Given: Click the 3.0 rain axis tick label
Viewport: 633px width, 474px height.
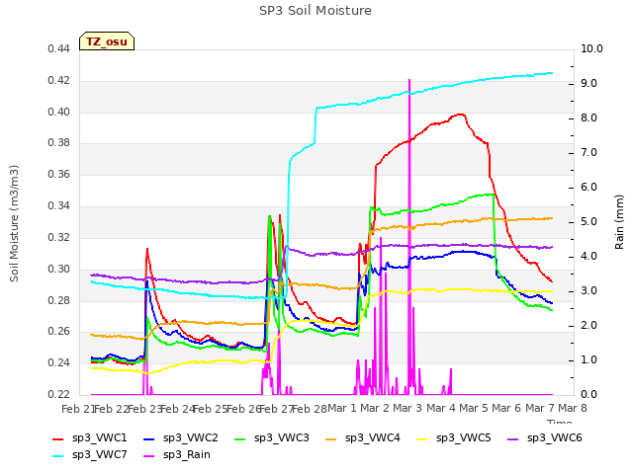Looking at the screenshot, I should [x=589, y=291].
